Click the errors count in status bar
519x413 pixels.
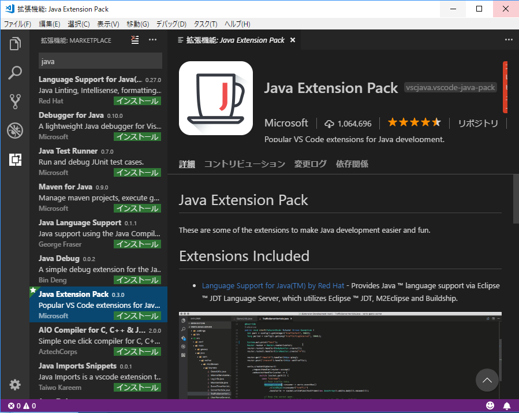point(14,405)
